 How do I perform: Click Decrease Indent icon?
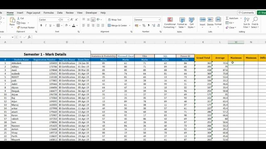98,26
